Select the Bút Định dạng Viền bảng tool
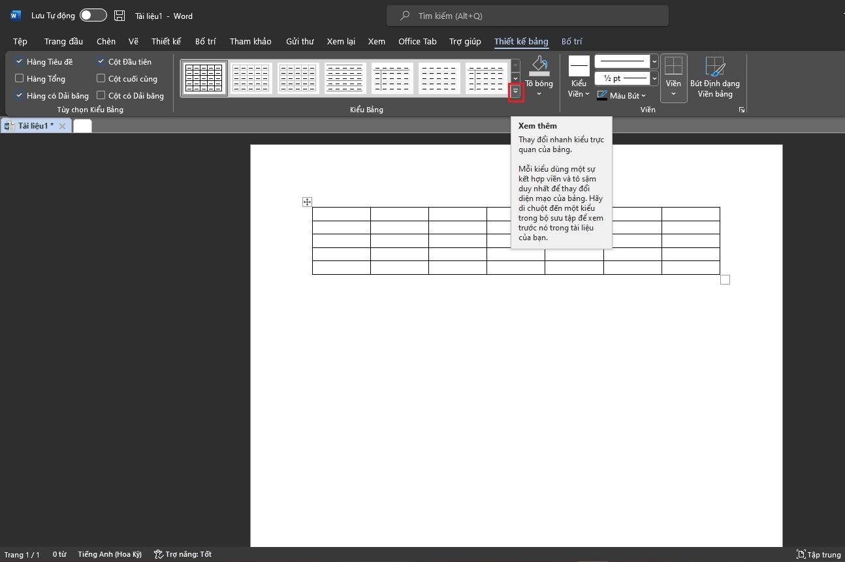This screenshot has width=845, height=562. click(714, 67)
